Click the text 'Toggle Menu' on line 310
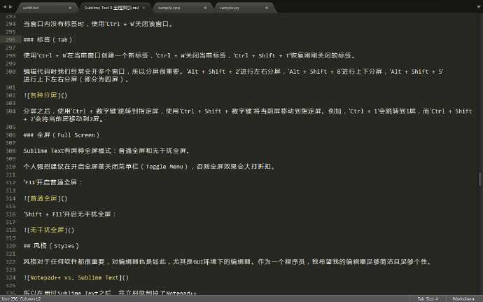The height and width of the screenshot is (302, 483). (x=164, y=167)
